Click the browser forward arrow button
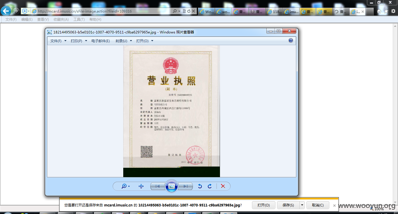 point(16,11)
